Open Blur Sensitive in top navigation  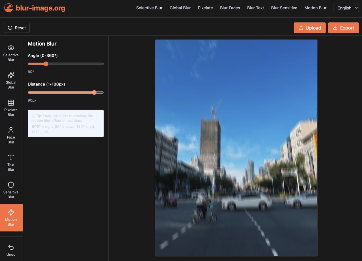click(x=284, y=8)
